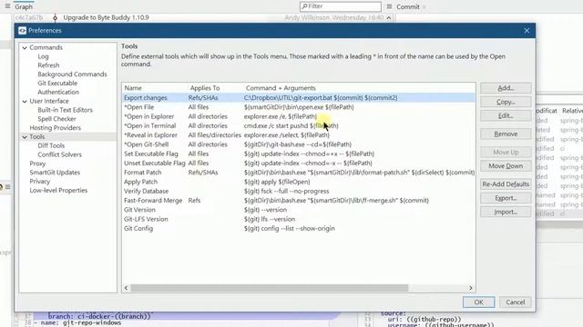Click the Commit panel icon
583x327 pixels.
click(x=389, y=6)
